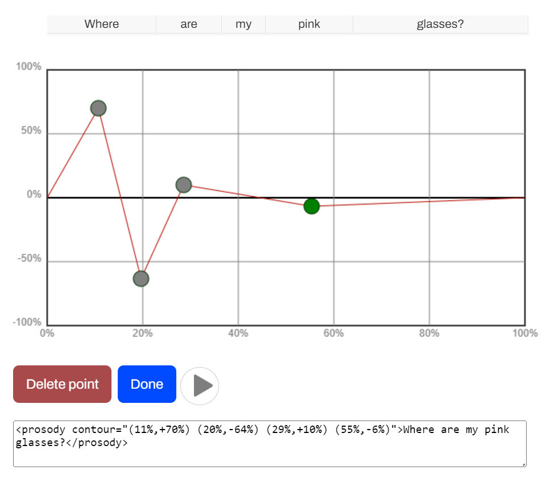The width and height of the screenshot is (546, 483).
Task: Click the 0% label on vertical axis
Action: [34, 195]
